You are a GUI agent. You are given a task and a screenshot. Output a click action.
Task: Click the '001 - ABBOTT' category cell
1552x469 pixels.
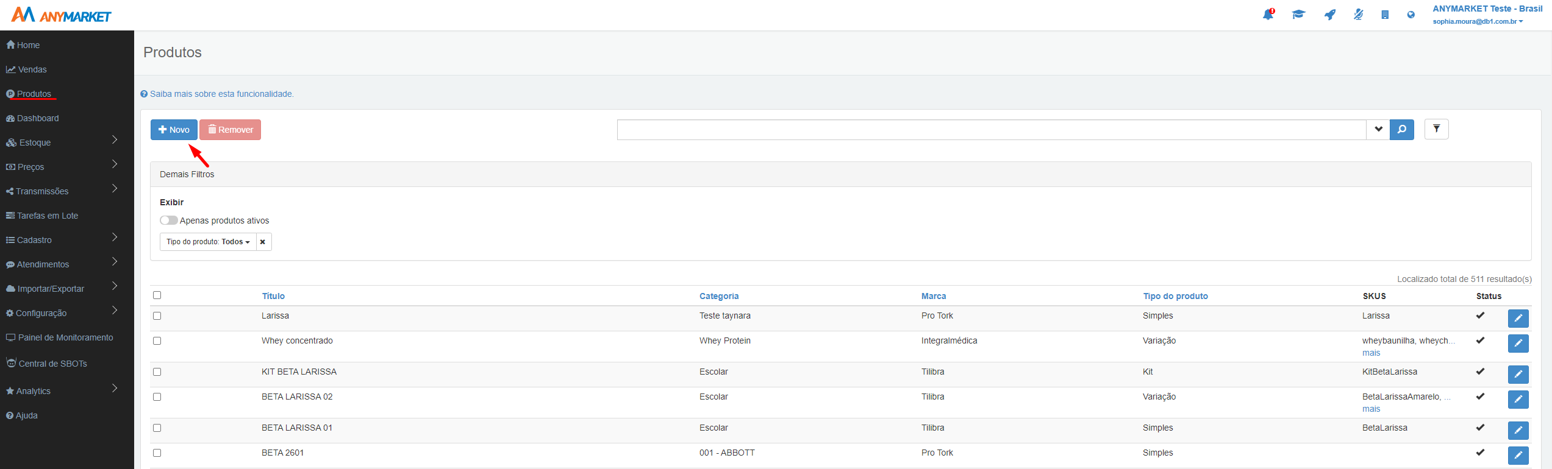point(727,453)
